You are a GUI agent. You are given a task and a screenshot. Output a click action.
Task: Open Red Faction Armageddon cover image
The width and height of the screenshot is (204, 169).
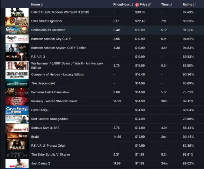click(x=17, y=119)
